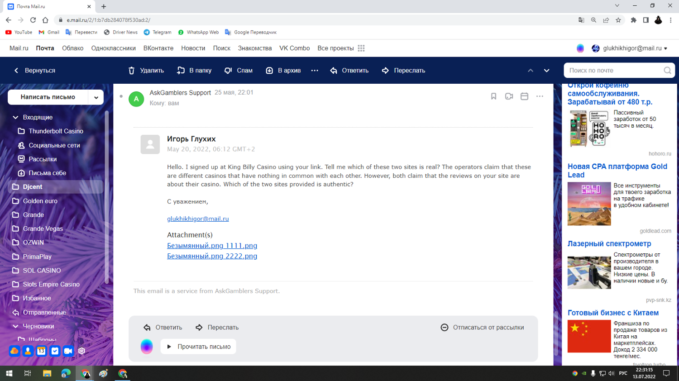The width and height of the screenshot is (679, 381).
Task: Select the Thunderbolt Casino folder
Action: [x=56, y=131]
